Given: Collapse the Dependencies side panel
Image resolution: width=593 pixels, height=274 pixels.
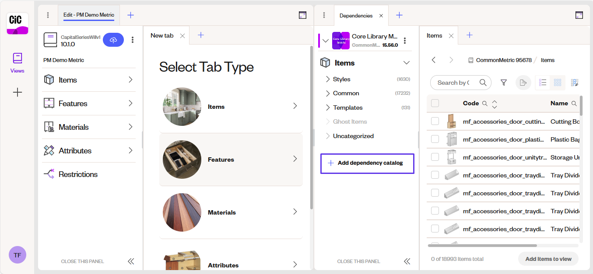Looking at the screenshot, I should click(x=407, y=261).
